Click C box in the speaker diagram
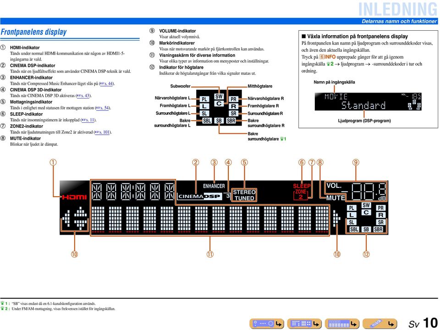The height and width of the screenshot is (330, 440). 219,104
